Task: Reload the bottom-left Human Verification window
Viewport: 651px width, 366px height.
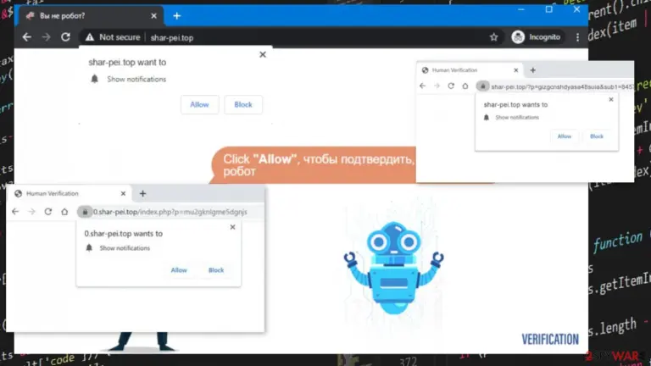Action: coord(48,212)
